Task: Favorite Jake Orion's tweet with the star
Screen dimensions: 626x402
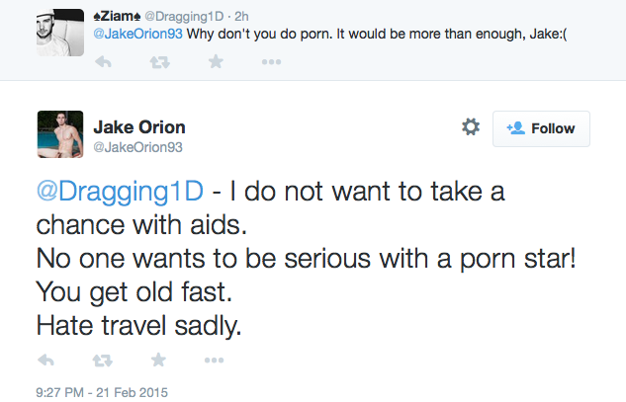Action: (x=158, y=360)
